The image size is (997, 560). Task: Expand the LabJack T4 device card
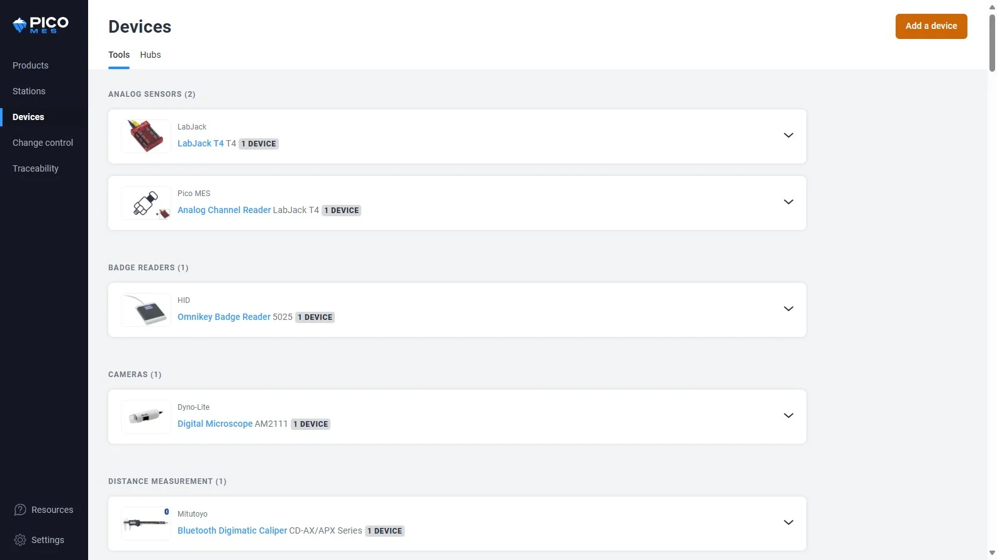pyautogui.click(x=788, y=135)
